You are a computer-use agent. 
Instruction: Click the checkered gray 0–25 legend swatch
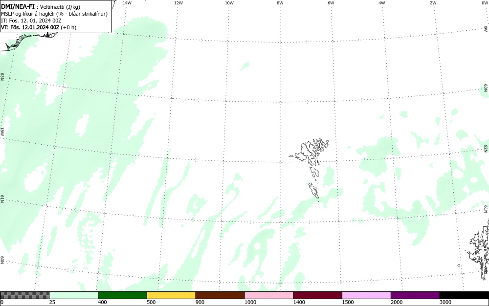click(24, 295)
